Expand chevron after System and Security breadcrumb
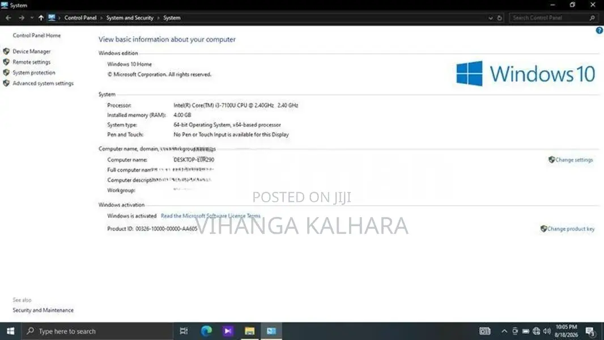 click(x=158, y=18)
